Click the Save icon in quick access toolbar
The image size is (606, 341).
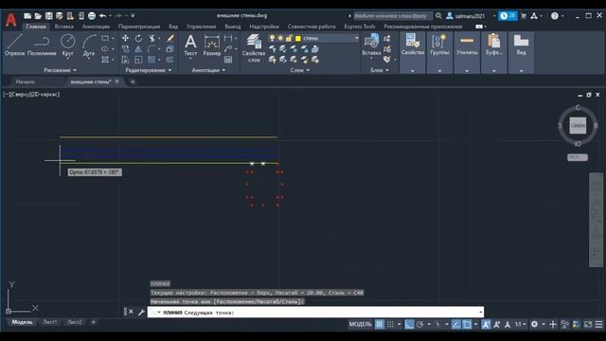coord(48,16)
